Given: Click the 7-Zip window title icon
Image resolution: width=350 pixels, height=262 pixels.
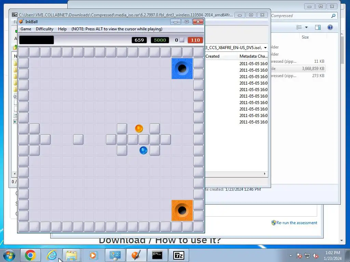Looking at the screenshot, I should [15, 15].
